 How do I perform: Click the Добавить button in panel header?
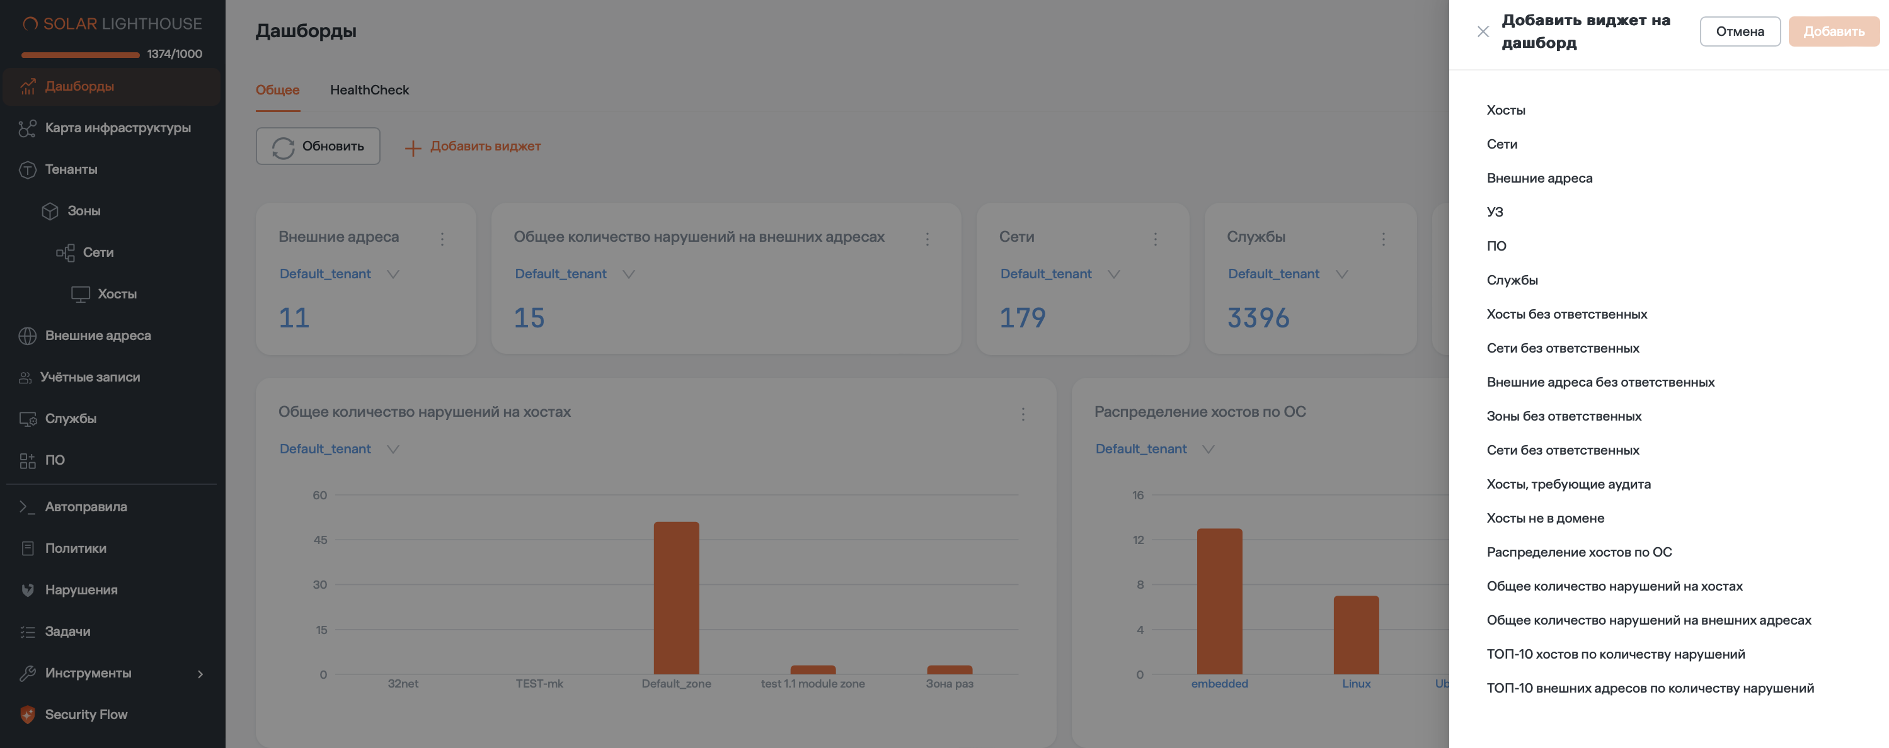1834,31
